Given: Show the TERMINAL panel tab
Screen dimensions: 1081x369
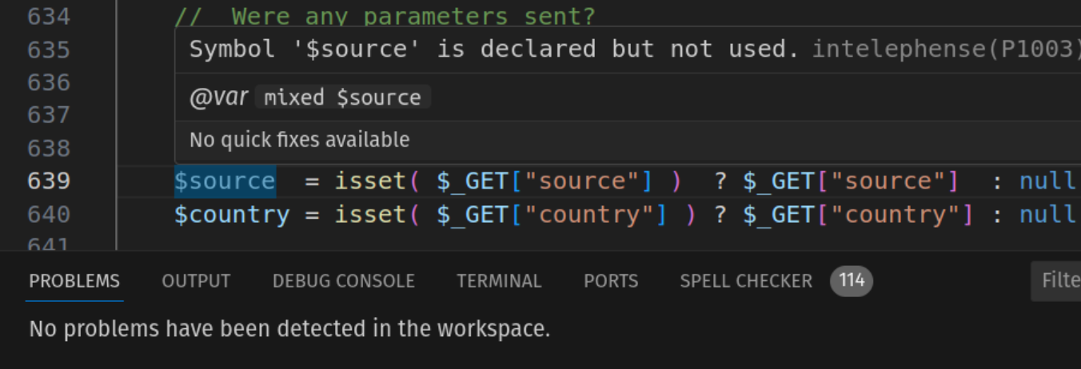Looking at the screenshot, I should click(x=499, y=281).
